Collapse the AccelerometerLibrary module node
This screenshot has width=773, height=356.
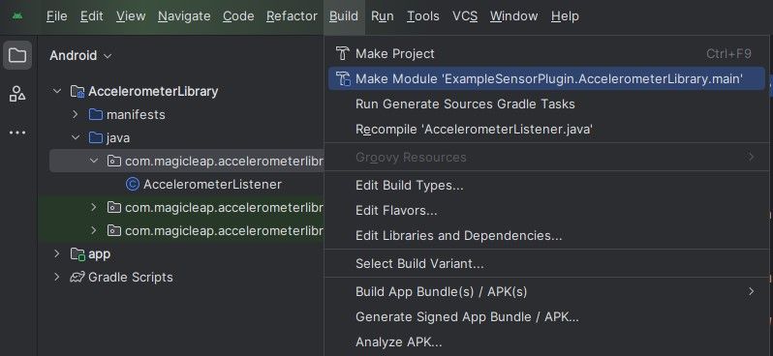pos(57,91)
